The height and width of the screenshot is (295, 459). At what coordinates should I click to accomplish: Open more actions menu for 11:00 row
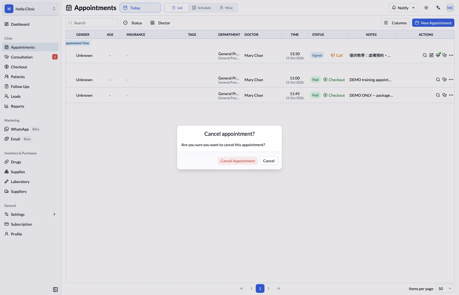coord(451,79)
